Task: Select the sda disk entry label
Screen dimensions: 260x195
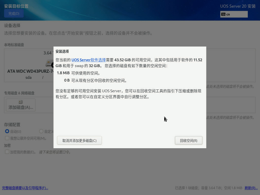Action: (x=28, y=78)
